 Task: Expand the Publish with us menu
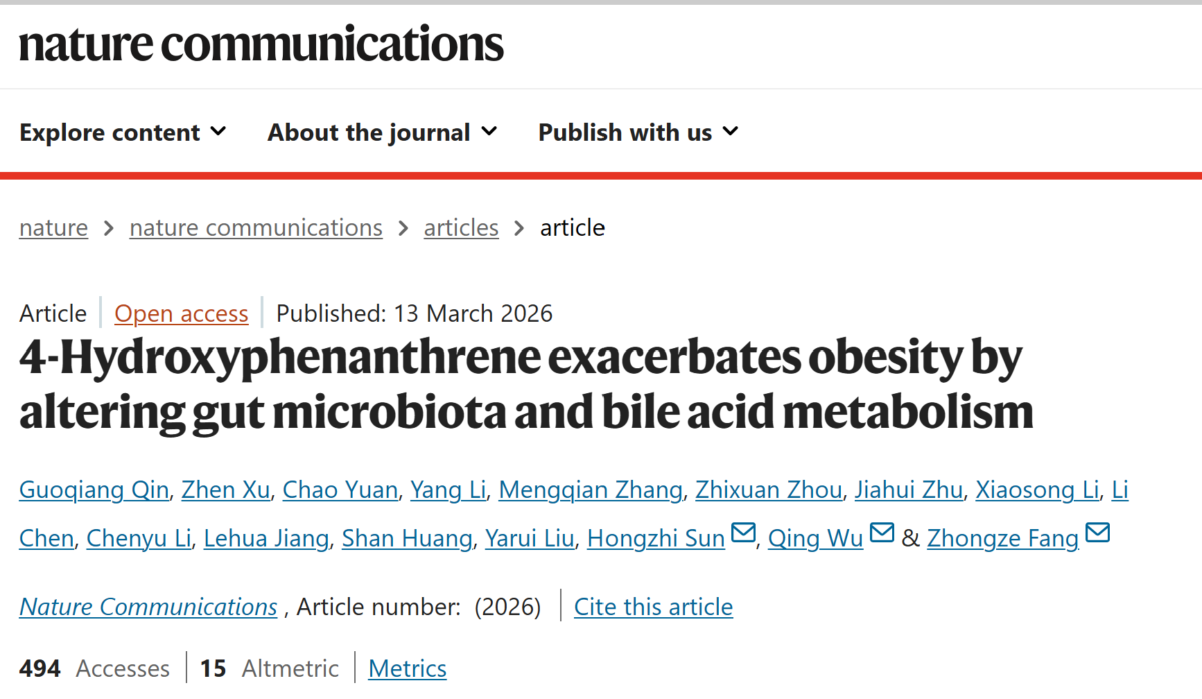point(638,132)
